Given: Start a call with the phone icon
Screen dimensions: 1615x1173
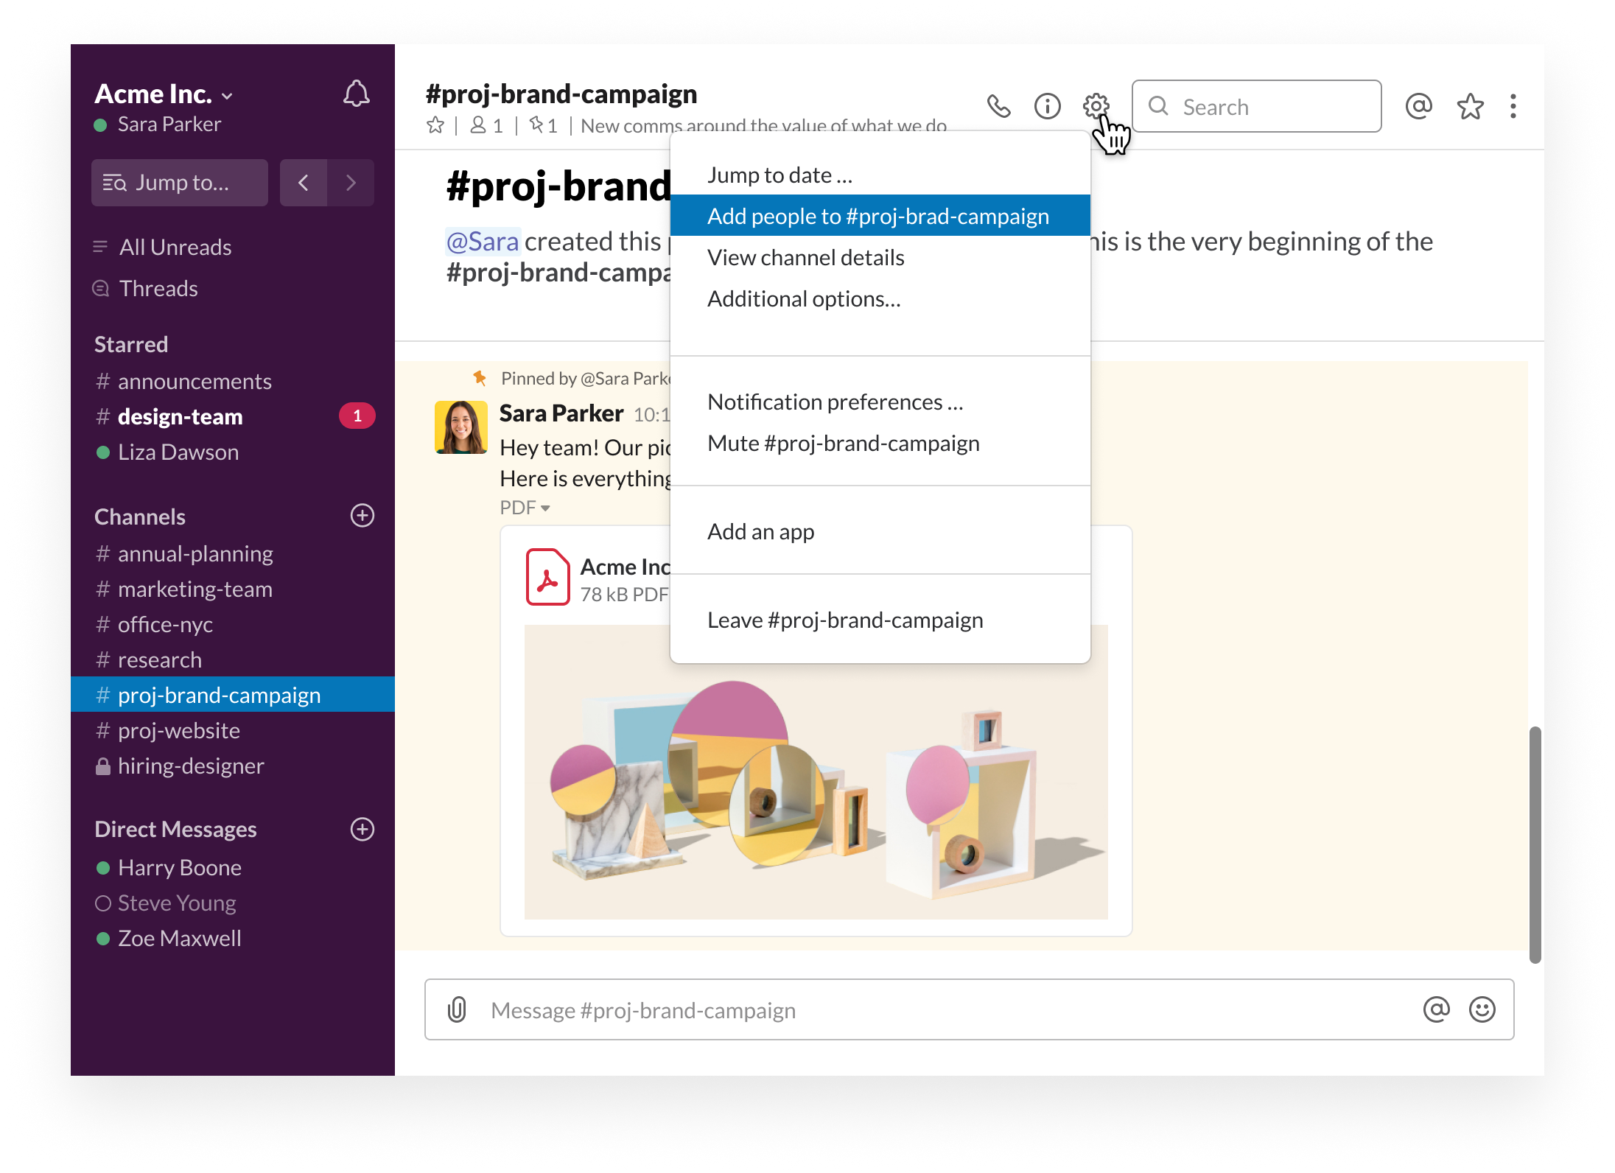Looking at the screenshot, I should click(x=998, y=107).
